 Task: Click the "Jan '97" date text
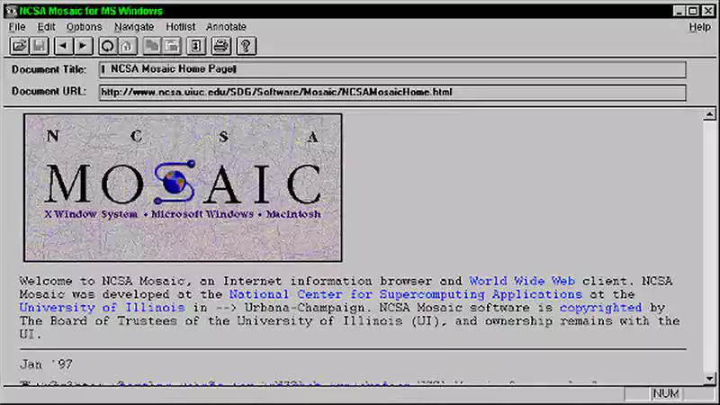tap(47, 364)
